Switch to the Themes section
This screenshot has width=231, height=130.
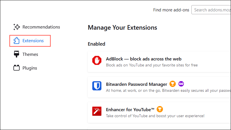coord(30,54)
